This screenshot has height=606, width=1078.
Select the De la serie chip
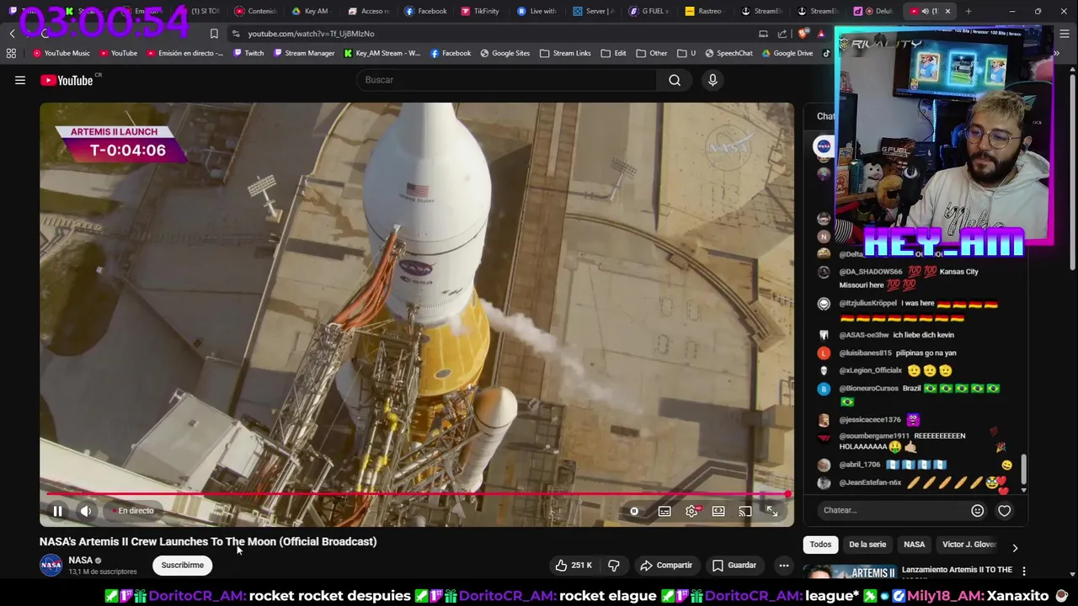coord(867,545)
